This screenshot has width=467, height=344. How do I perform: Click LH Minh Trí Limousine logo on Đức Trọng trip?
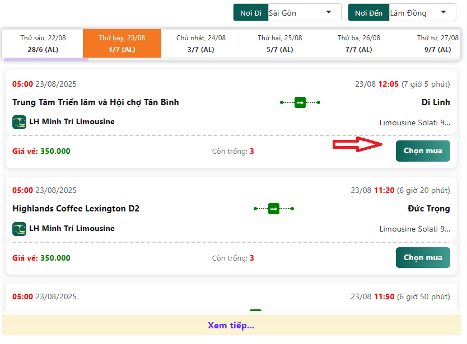tap(20, 229)
